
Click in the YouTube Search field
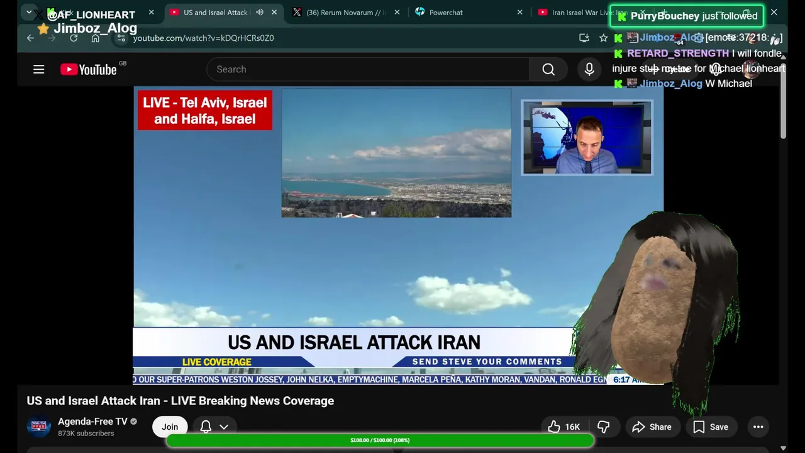tap(368, 69)
